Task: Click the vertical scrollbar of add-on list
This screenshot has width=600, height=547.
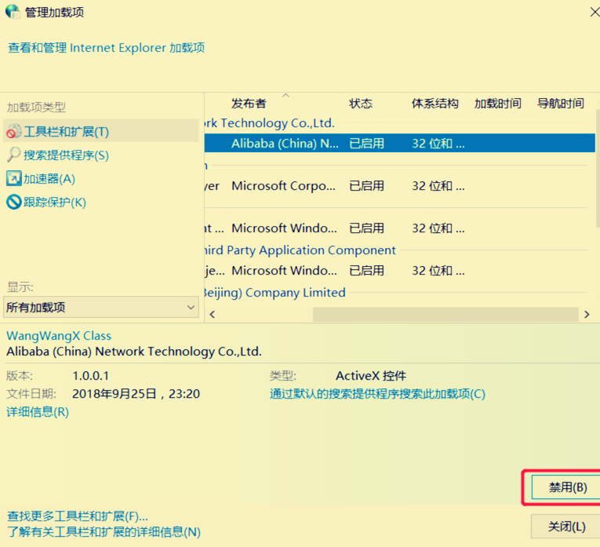Action: click(x=598, y=169)
